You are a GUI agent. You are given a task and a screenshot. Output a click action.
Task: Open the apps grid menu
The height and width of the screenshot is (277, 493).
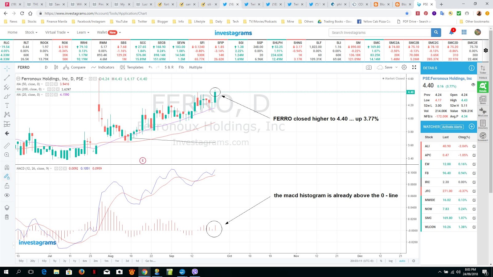point(464,32)
